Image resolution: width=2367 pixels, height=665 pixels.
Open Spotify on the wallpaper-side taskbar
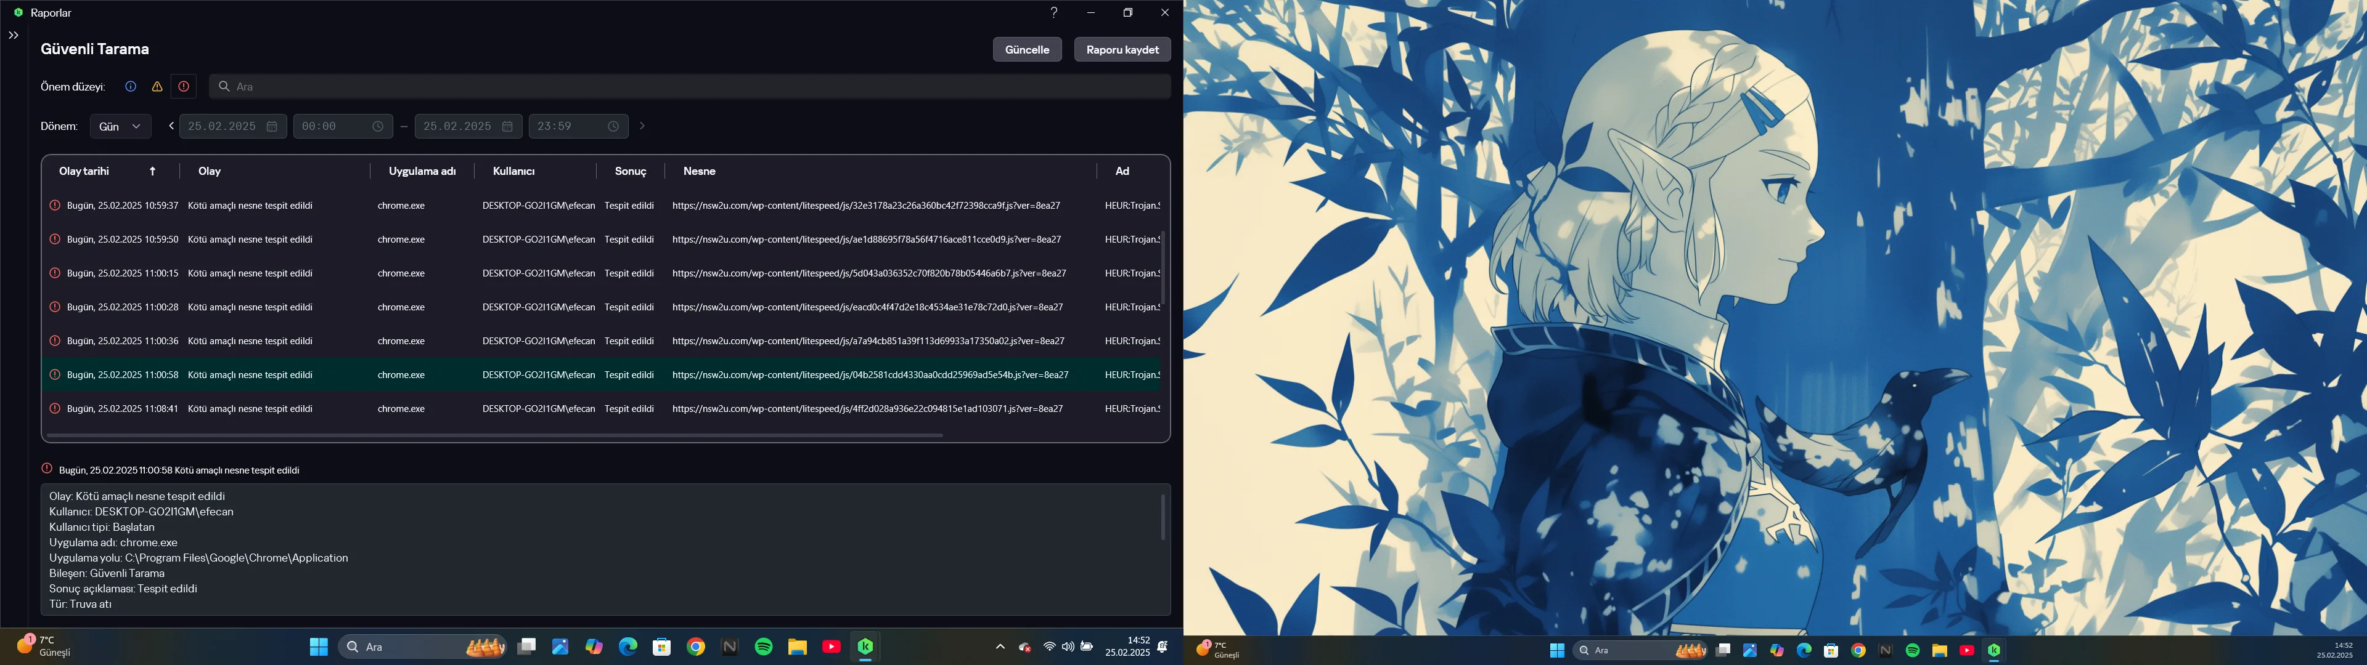[1912, 650]
